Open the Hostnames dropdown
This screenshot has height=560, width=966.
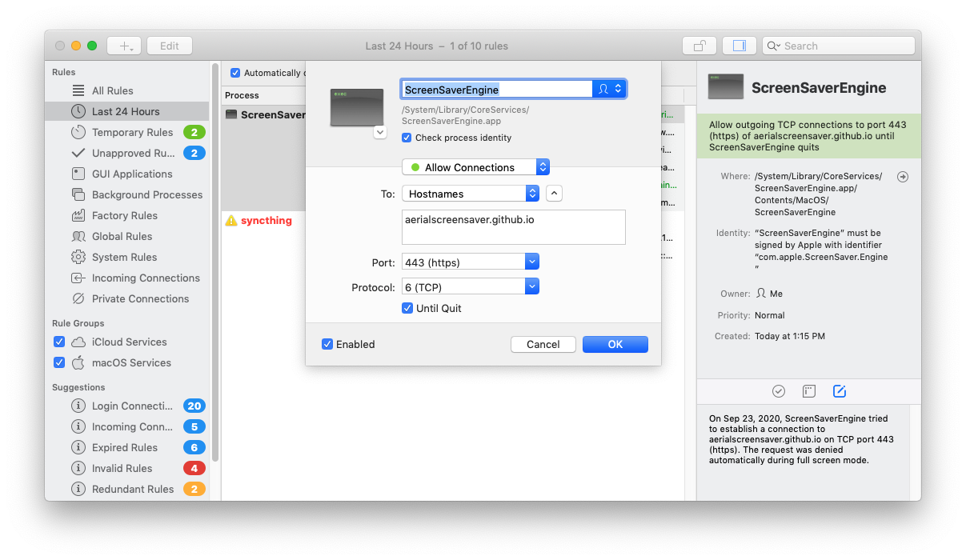(x=471, y=193)
